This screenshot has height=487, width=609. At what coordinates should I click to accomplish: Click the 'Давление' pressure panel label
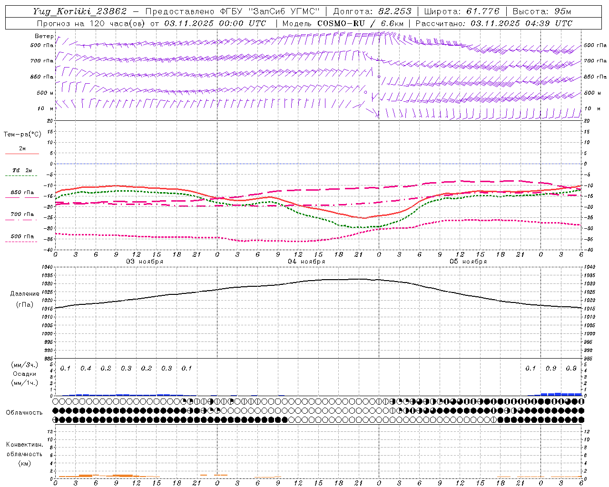(x=25, y=294)
